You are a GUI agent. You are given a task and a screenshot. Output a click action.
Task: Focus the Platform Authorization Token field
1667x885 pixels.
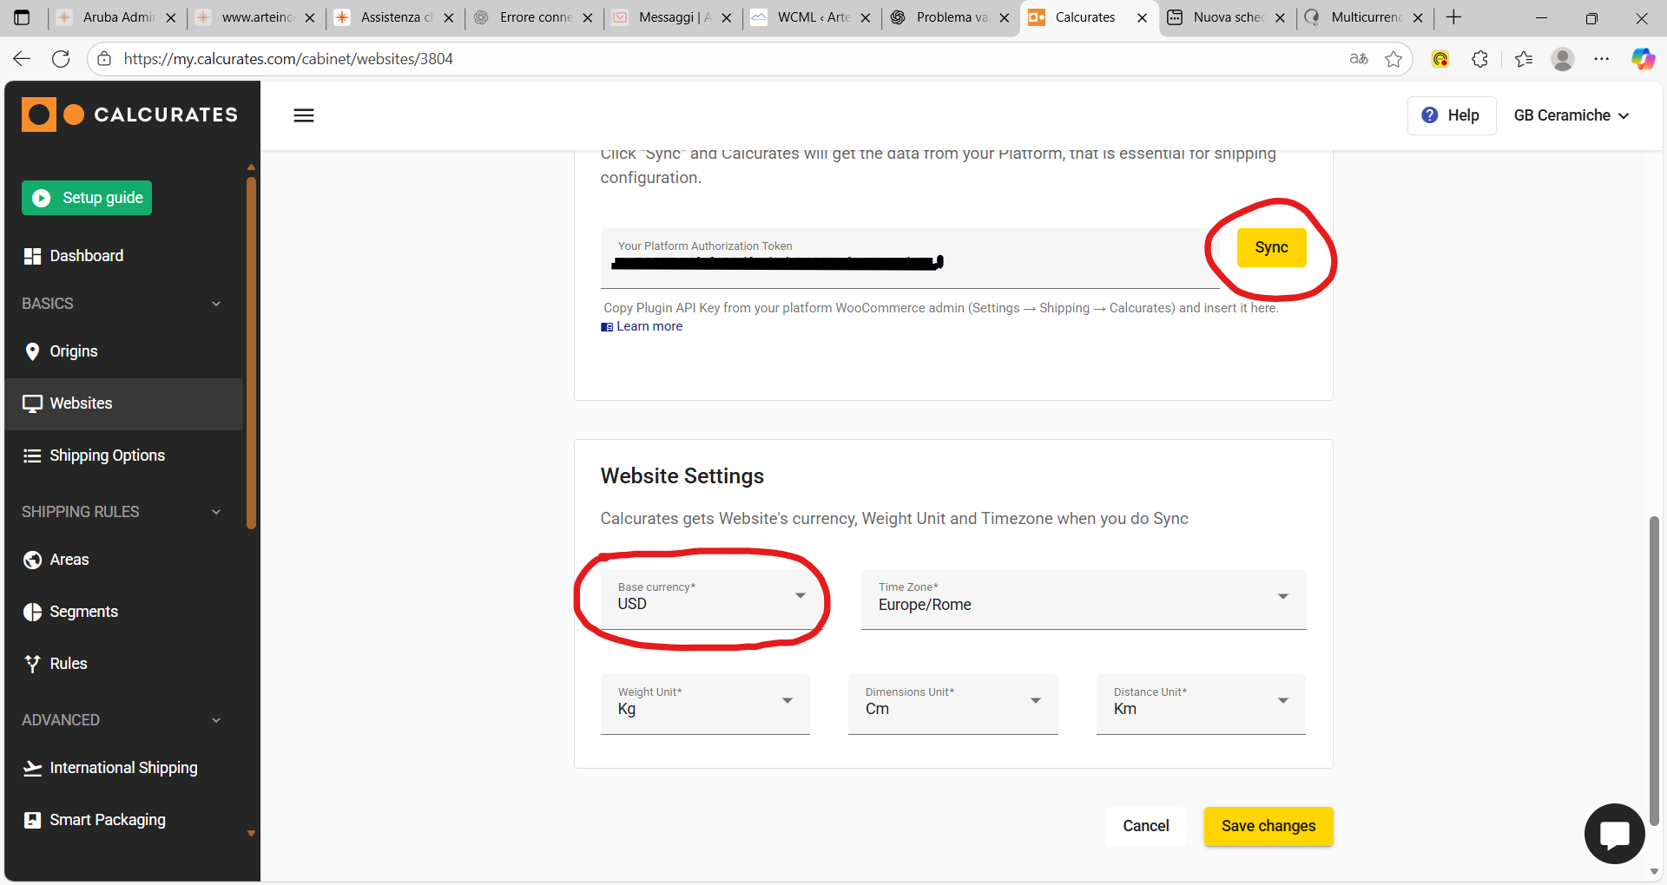pos(910,258)
